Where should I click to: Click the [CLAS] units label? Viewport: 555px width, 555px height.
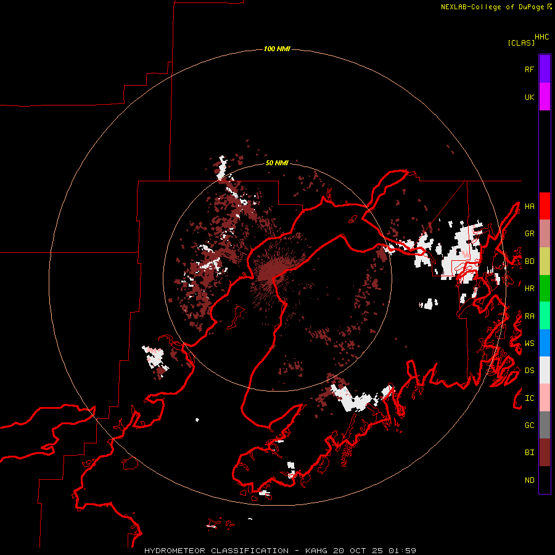click(521, 43)
